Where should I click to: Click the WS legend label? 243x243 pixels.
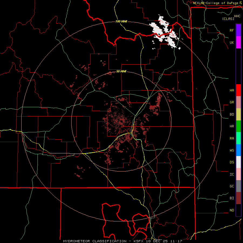pyautogui.click(x=232, y=150)
